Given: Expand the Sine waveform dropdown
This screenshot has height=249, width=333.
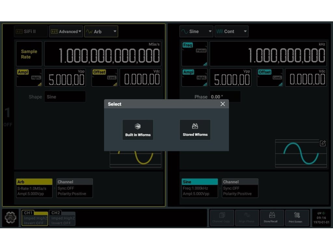Looking at the screenshot, I should (196, 31).
